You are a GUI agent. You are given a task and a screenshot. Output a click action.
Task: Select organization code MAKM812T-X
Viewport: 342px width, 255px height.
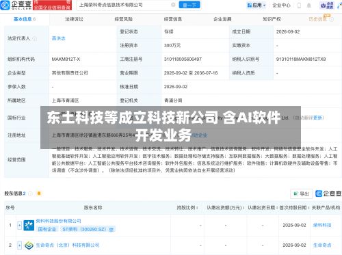[x=66, y=59]
